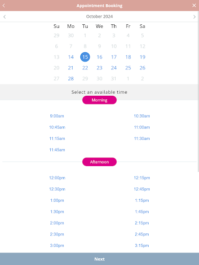Select October 16 on the calendar
This screenshot has height=265, width=199.
point(99,57)
